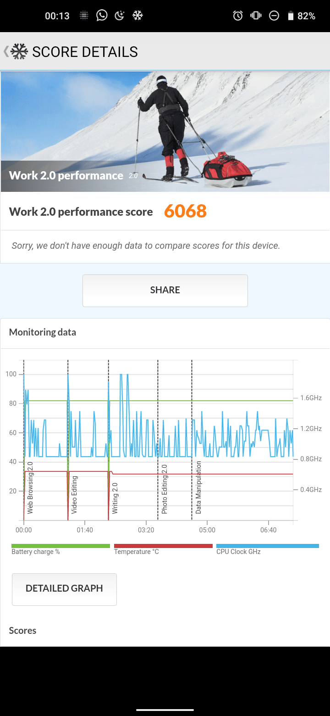330x716 pixels.
Task: Tap the WhatsApp notification icon
Action: pyautogui.click(x=102, y=16)
